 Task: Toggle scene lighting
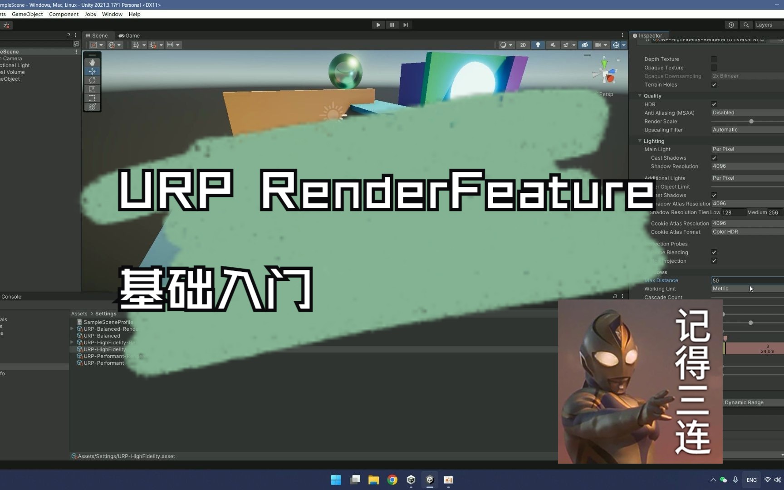tap(538, 45)
